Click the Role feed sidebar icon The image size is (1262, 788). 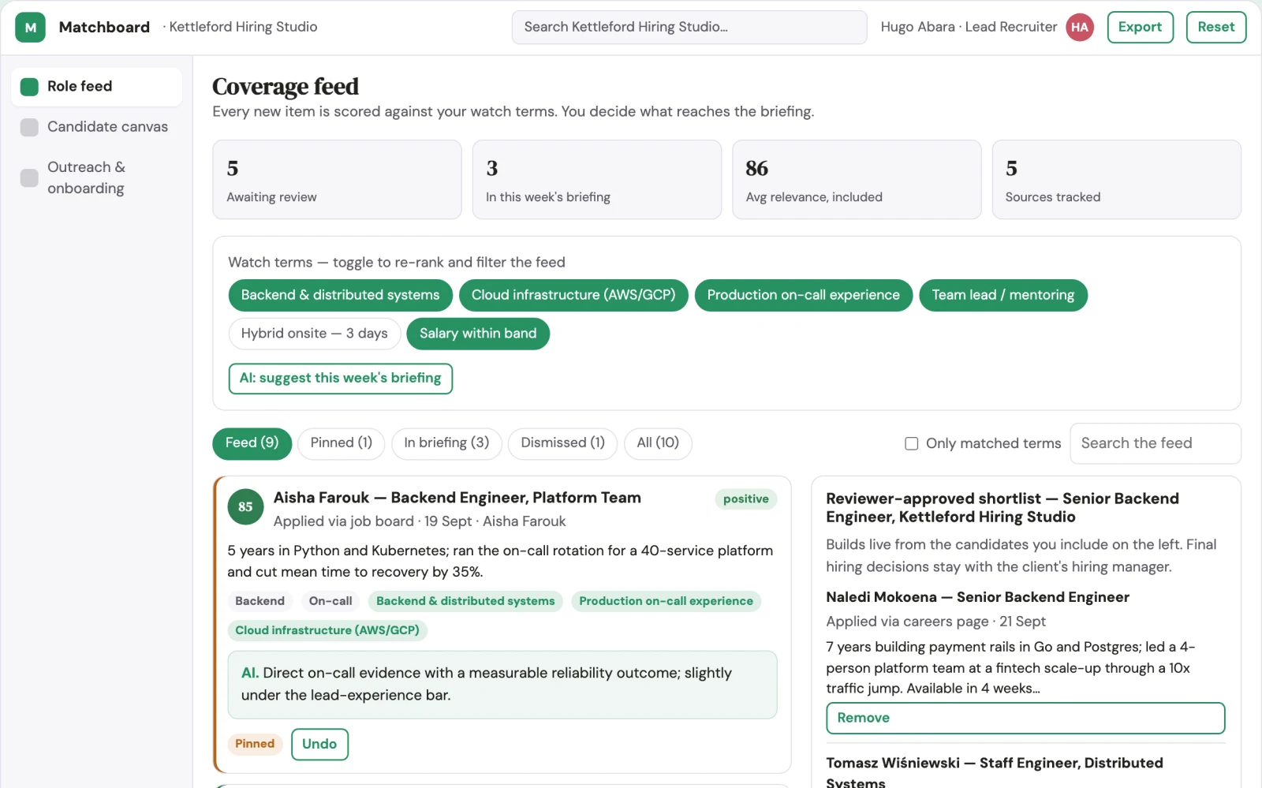(x=29, y=87)
